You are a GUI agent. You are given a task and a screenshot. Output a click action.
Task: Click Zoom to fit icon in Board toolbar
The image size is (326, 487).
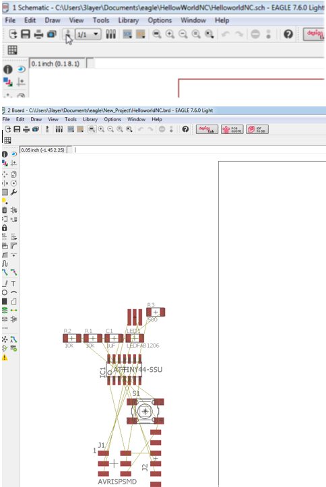click(x=92, y=129)
